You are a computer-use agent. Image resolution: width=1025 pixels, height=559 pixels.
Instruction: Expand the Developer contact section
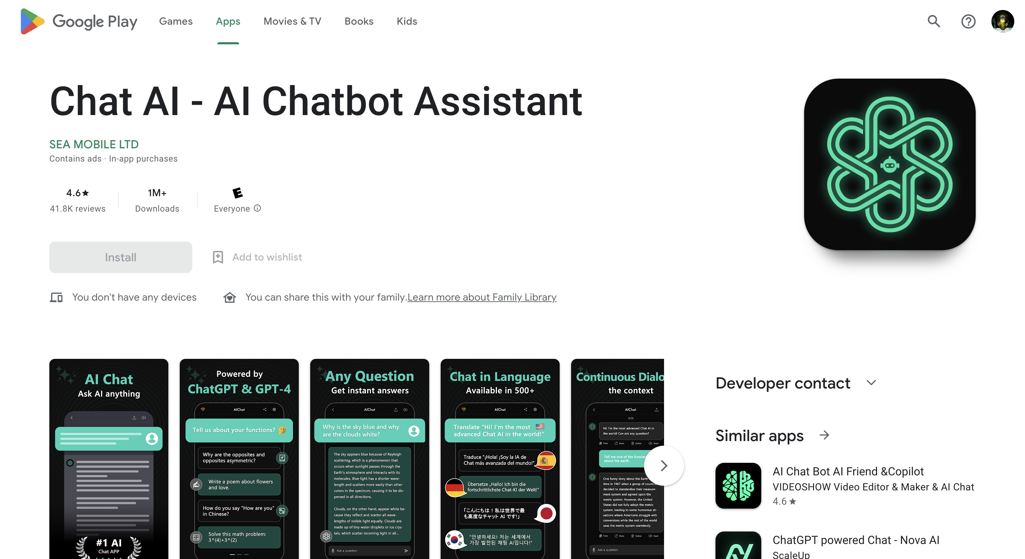871,383
